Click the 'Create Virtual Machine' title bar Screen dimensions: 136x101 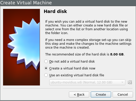pyautogui.click(x=68, y=3)
